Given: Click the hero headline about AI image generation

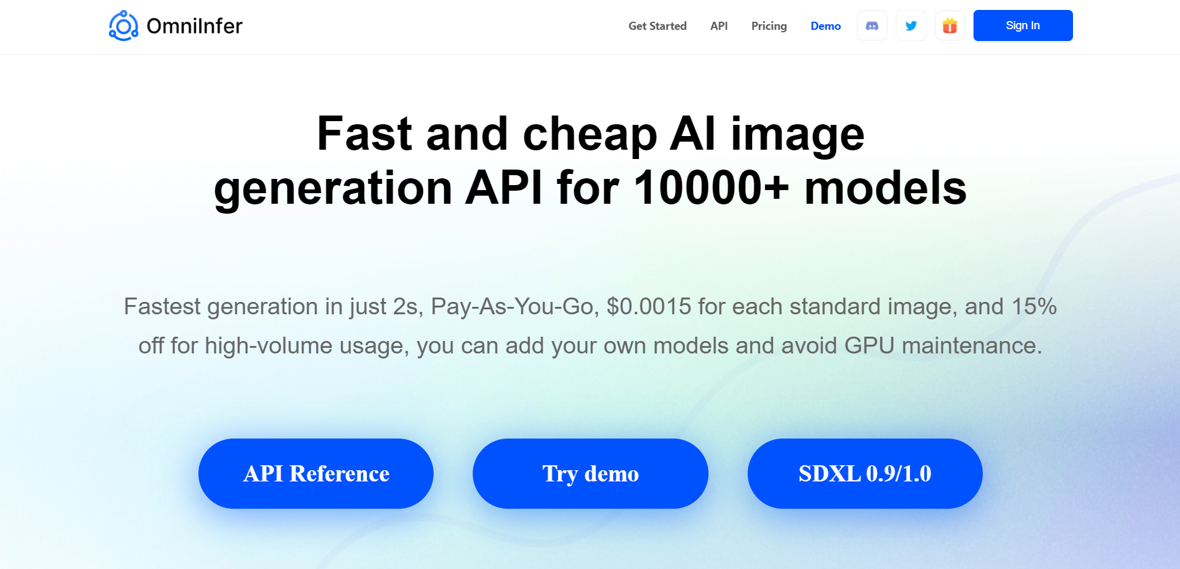Looking at the screenshot, I should point(590,160).
